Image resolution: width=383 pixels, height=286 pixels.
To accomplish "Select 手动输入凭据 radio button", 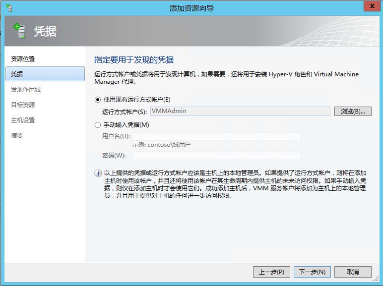I will tap(98, 125).
